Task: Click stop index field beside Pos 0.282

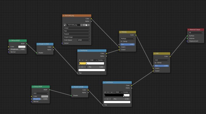Action: pyautogui.click(x=82, y=67)
